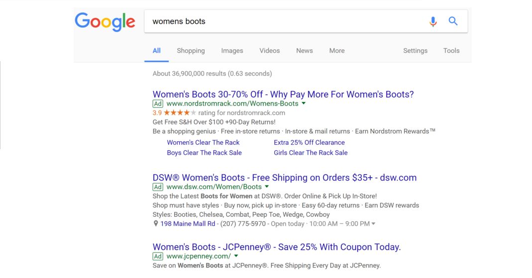This screenshot has width=532, height=278.
Task: Expand the jcpenney.com URL dropdown arrow
Action: (x=236, y=256)
